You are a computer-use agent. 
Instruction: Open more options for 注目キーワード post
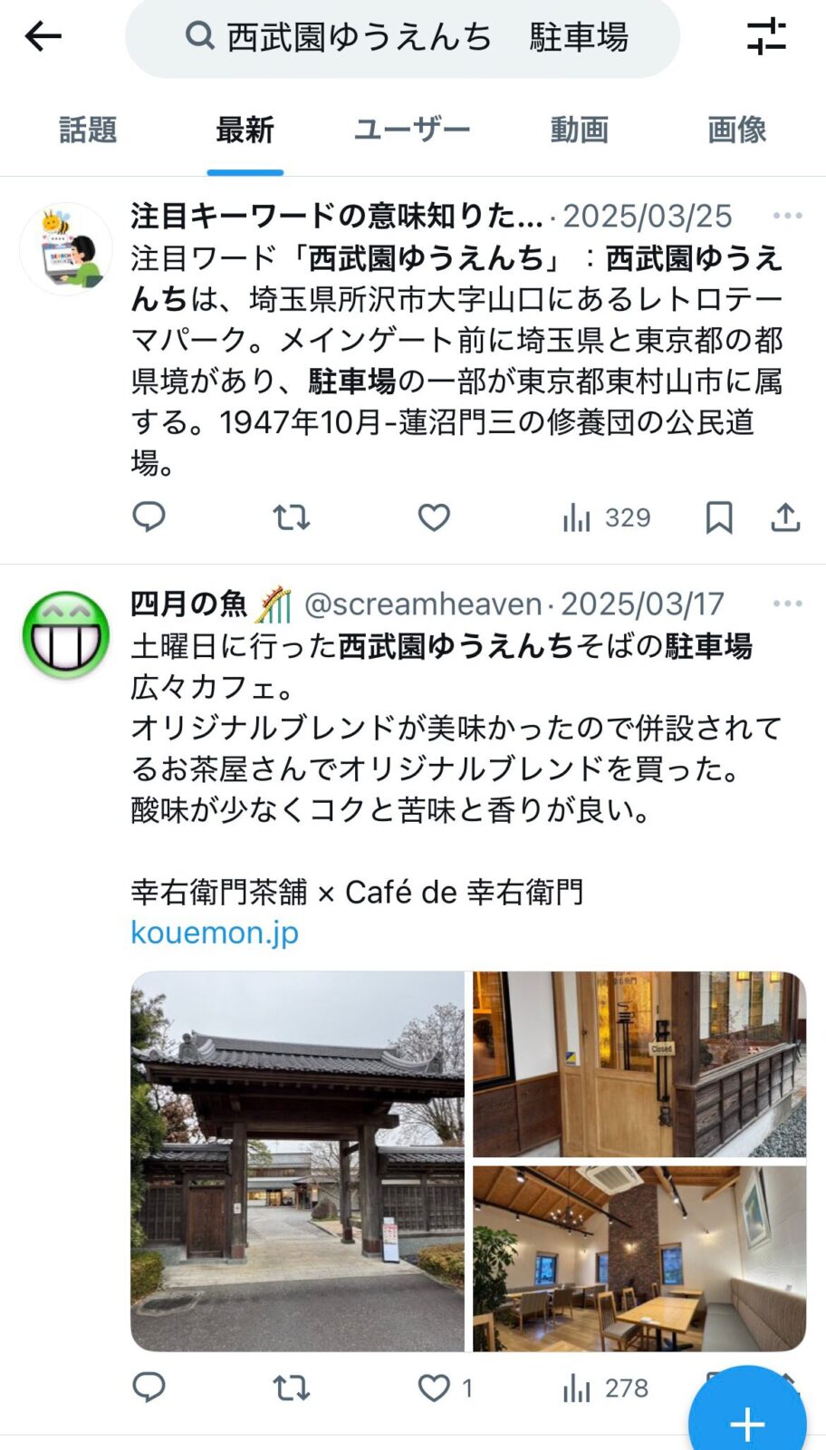pyautogui.click(x=787, y=216)
